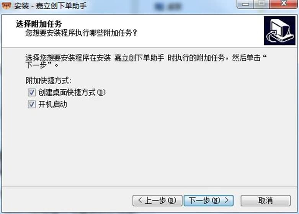Click the 您想要安装程序执行哪些附加任务 subtitle
Viewport: 299px width, 214px height.
coord(81,33)
